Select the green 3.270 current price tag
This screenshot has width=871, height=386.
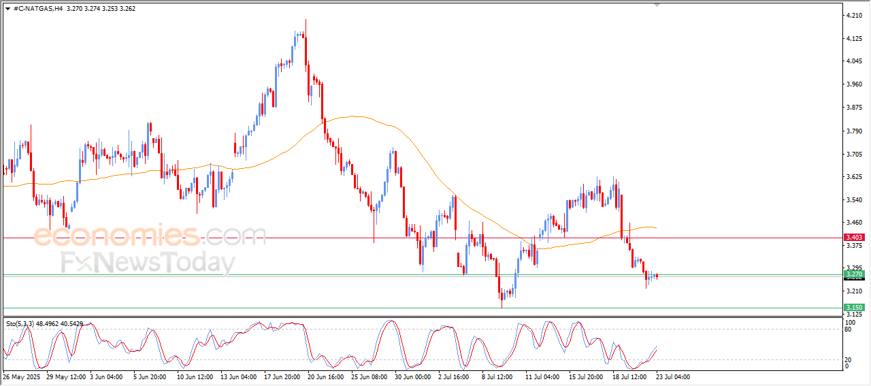point(854,274)
